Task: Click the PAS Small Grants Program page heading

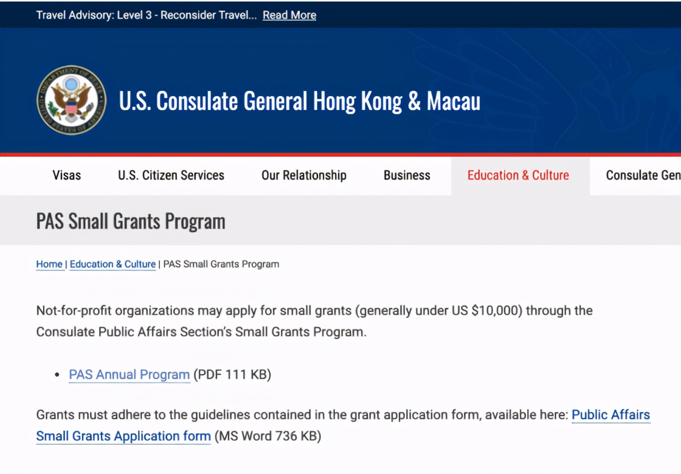Action: [131, 221]
